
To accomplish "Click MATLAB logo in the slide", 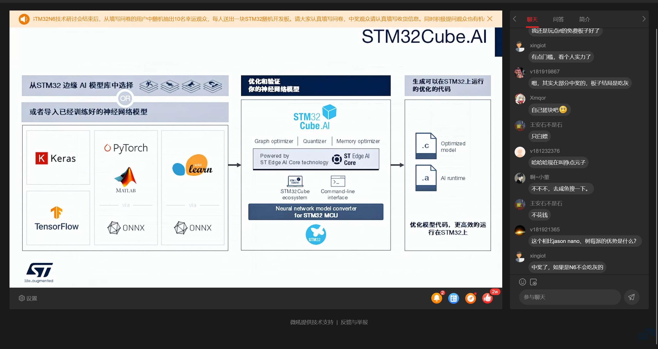I will [126, 180].
